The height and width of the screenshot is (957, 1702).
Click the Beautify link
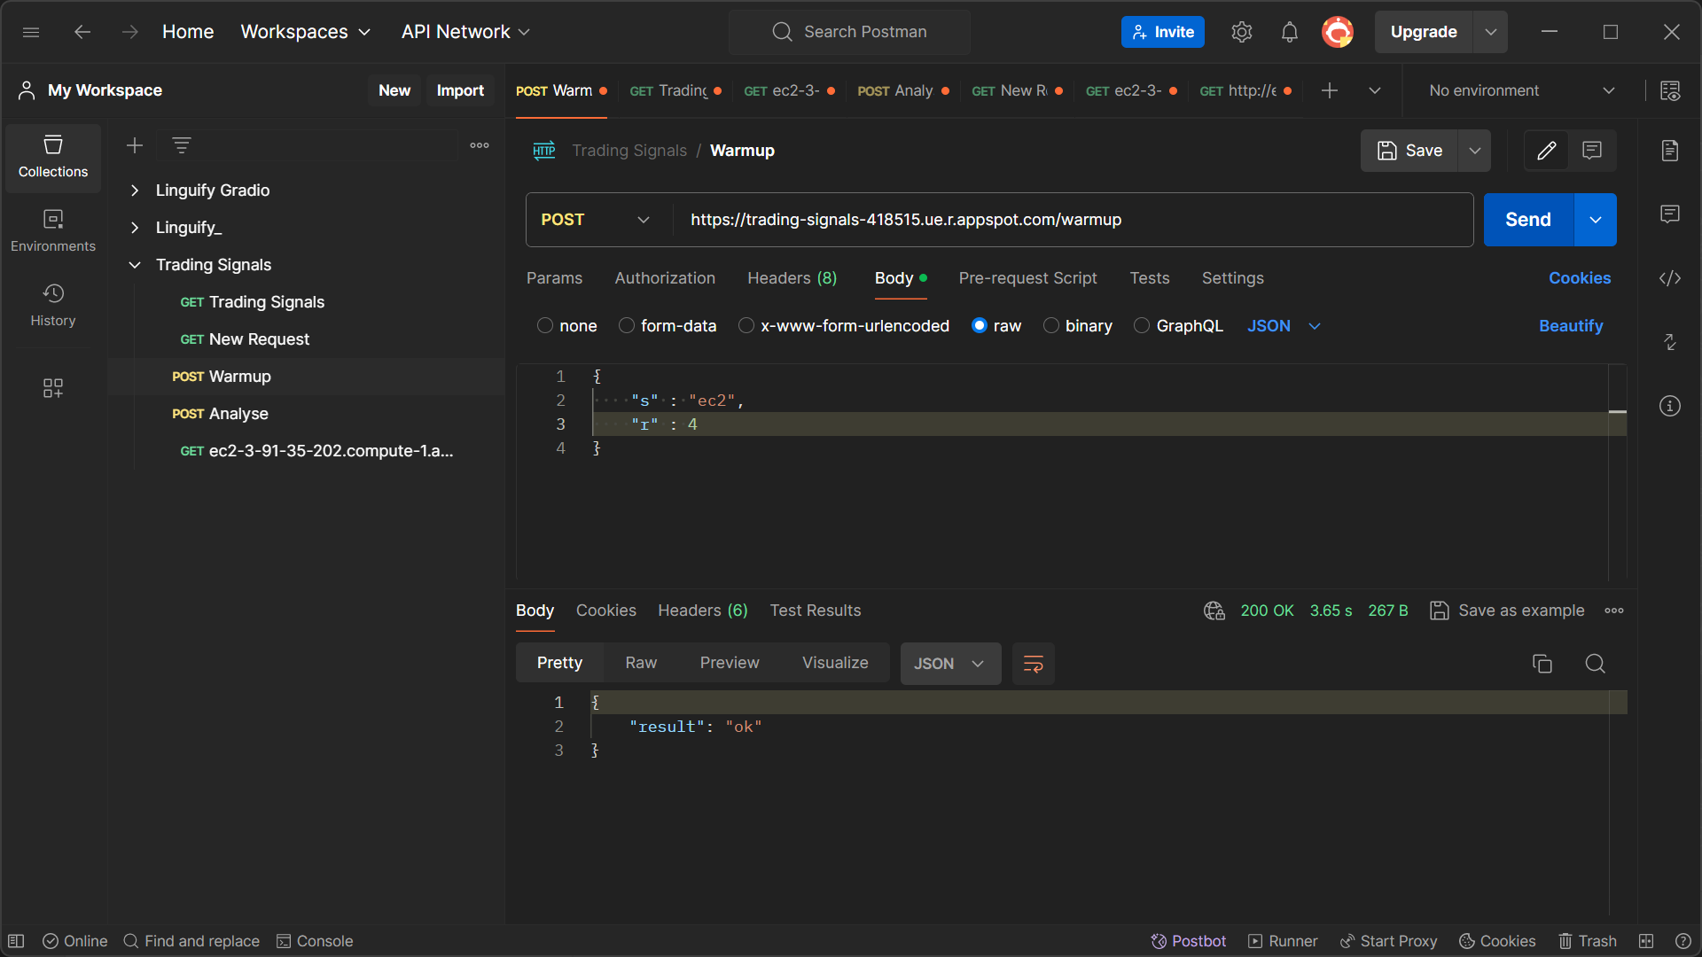point(1570,326)
